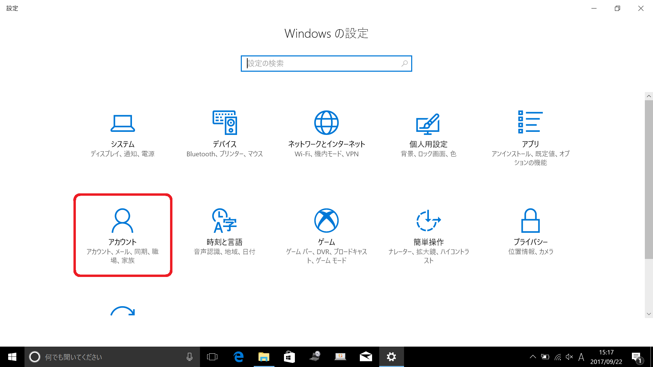653x367 pixels.
Task: Click the デバイス label text
Action: click(x=224, y=144)
